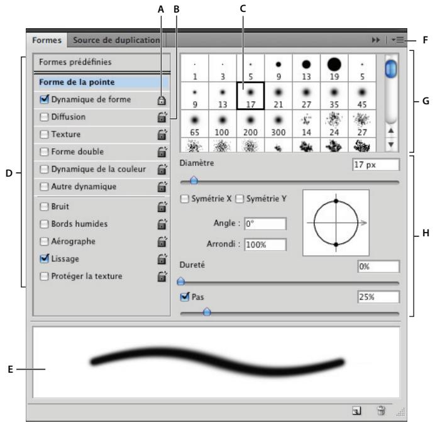The width and height of the screenshot is (435, 423).
Task: Select the soft round 300 brush tip
Action: tap(278, 124)
